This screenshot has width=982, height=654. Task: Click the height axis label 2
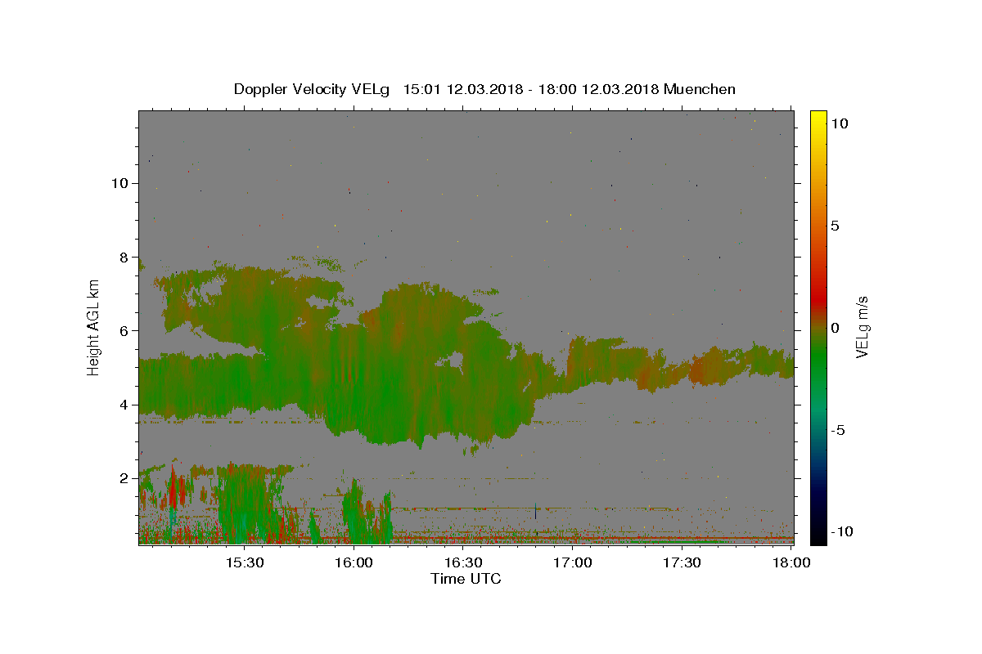(x=124, y=478)
